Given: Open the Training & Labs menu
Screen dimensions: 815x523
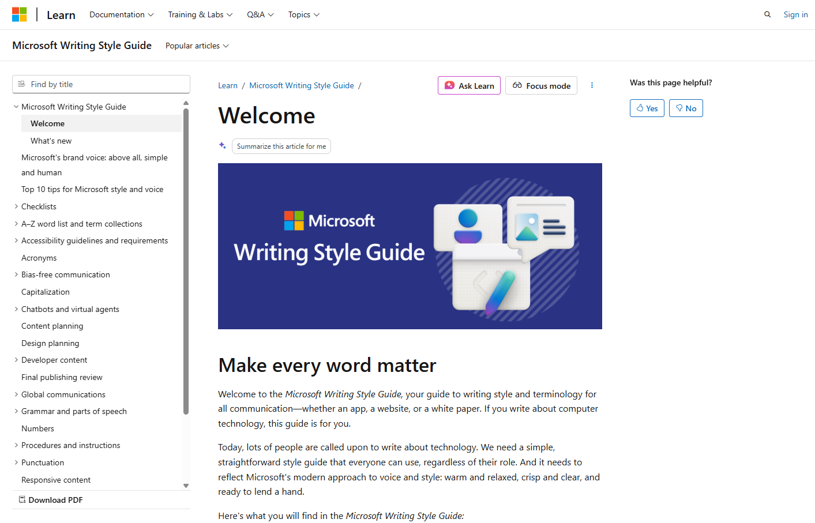Looking at the screenshot, I should [x=200, y=14].
